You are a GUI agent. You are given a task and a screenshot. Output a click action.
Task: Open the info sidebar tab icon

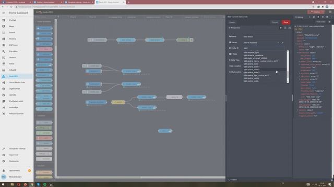pos(309,17)
